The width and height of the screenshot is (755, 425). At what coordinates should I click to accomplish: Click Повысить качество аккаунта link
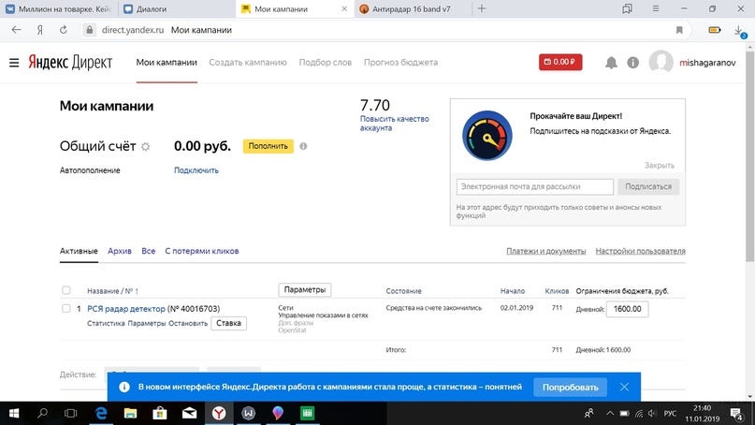click(x=395, y=124)
